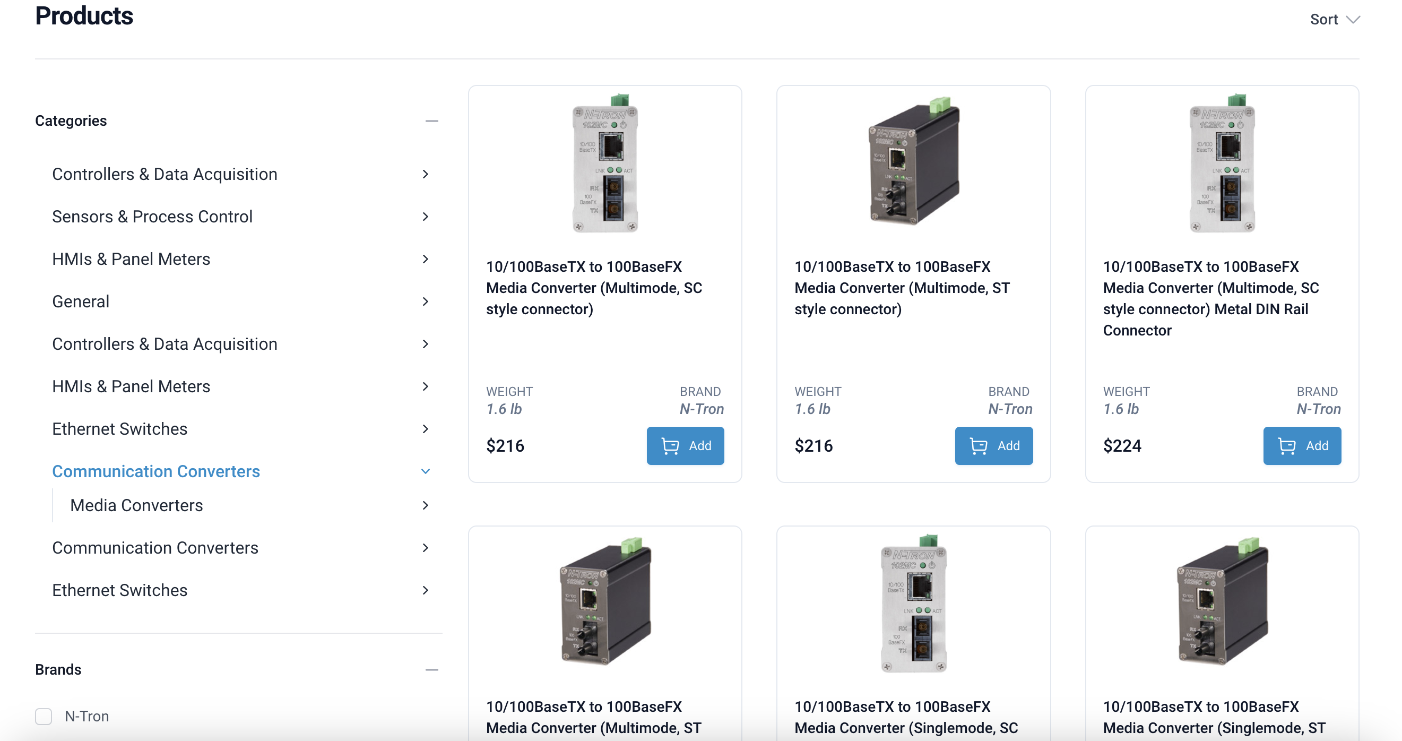Collapse the Brands section with the minus icon
The height and width of the screenshot is (741, 1402).
click(431, 670)
